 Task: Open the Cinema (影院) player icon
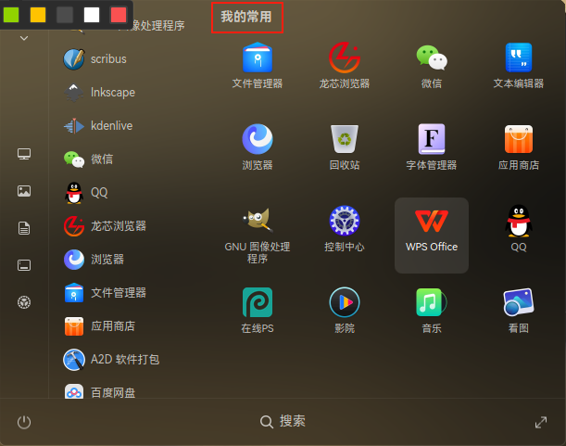345,310
